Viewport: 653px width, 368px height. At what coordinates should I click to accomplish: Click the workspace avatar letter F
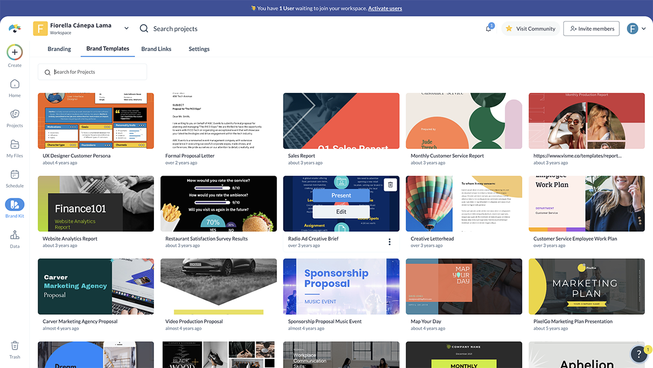click(40, 28)
